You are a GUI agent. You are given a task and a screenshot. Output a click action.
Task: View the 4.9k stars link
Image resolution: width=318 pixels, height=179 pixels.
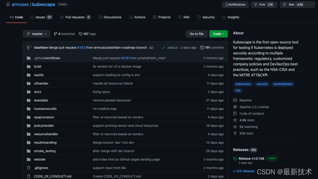(x=244, y=120)
